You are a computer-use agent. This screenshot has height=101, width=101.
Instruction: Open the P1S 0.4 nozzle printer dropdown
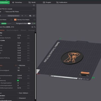[16, 9]
